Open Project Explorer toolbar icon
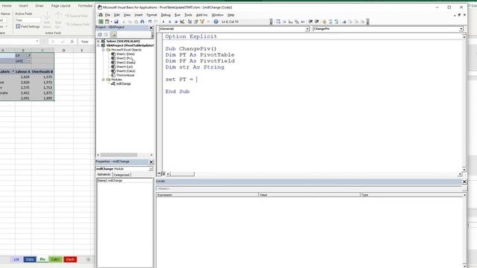Screen dimensions: 477x268 [189, 22]
